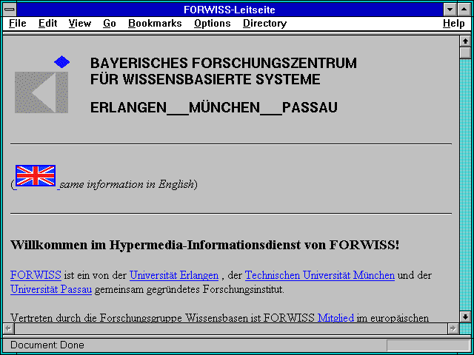The height and width of the screenshot is (355, 474).
Task: Click the Mitglied hyperlink
Action: (x=336, y=318)
